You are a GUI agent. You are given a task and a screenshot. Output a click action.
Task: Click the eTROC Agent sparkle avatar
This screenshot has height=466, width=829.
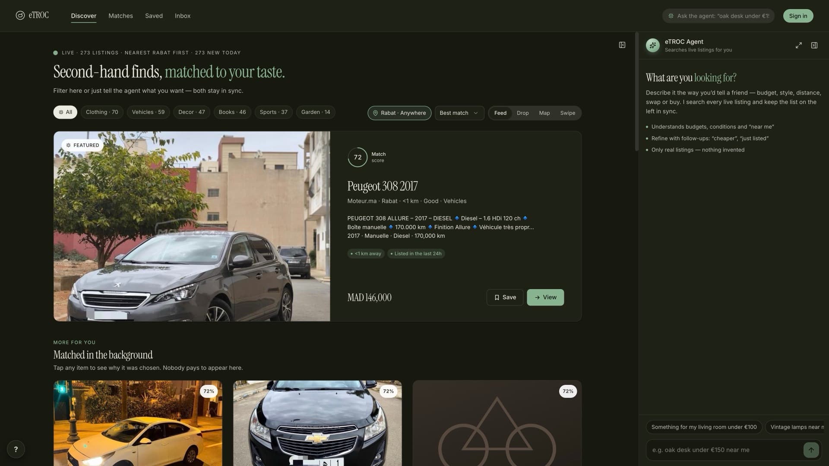pos(653,45)
